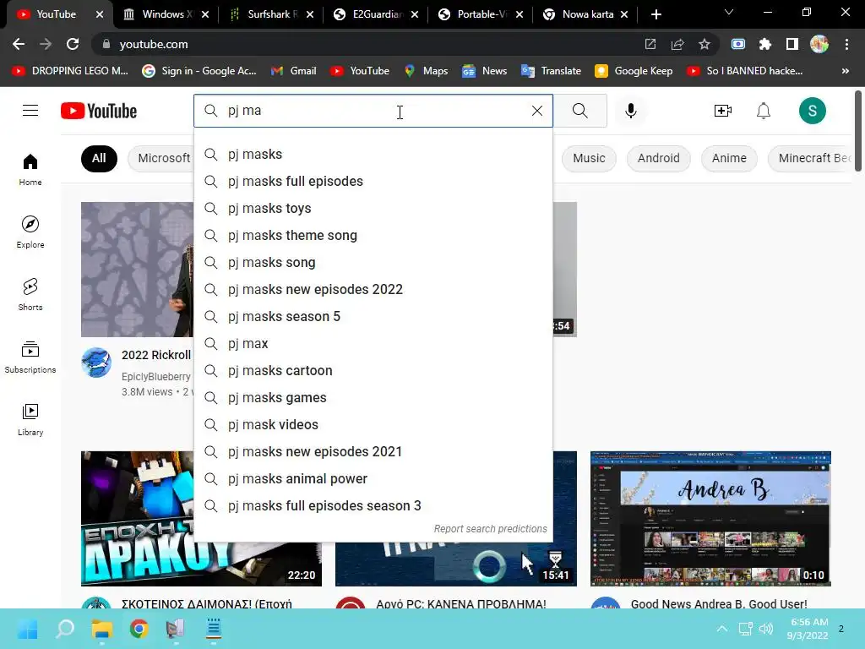This screenshot has width=865, height=649.
Task: Open the Create video button
Action: click(723, 111)
